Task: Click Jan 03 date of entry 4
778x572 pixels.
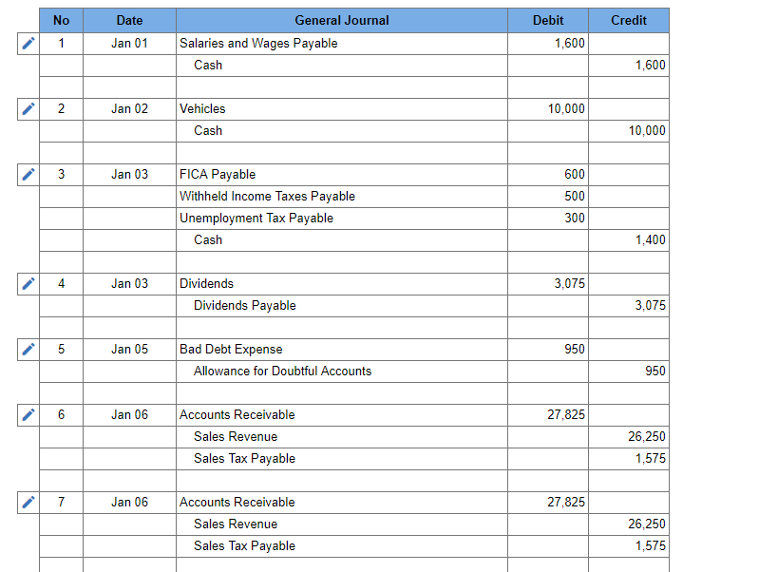Action: (x=129, y=284)
